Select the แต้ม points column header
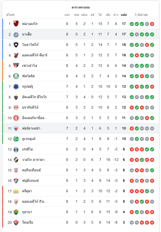 pyautogui.click(x=124, y=15)
